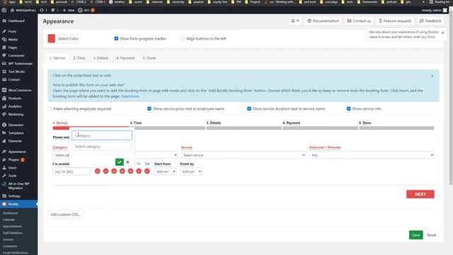Open the Start from time dropdown
This screenshot has height=255, width=453.
pos(165,171)
